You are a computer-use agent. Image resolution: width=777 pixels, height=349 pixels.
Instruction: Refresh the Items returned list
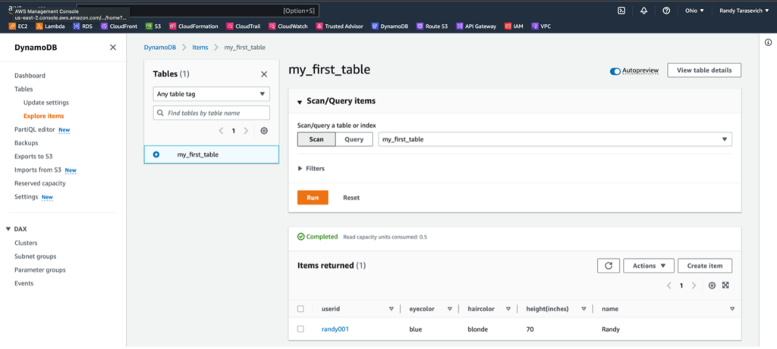click(609, 266)
